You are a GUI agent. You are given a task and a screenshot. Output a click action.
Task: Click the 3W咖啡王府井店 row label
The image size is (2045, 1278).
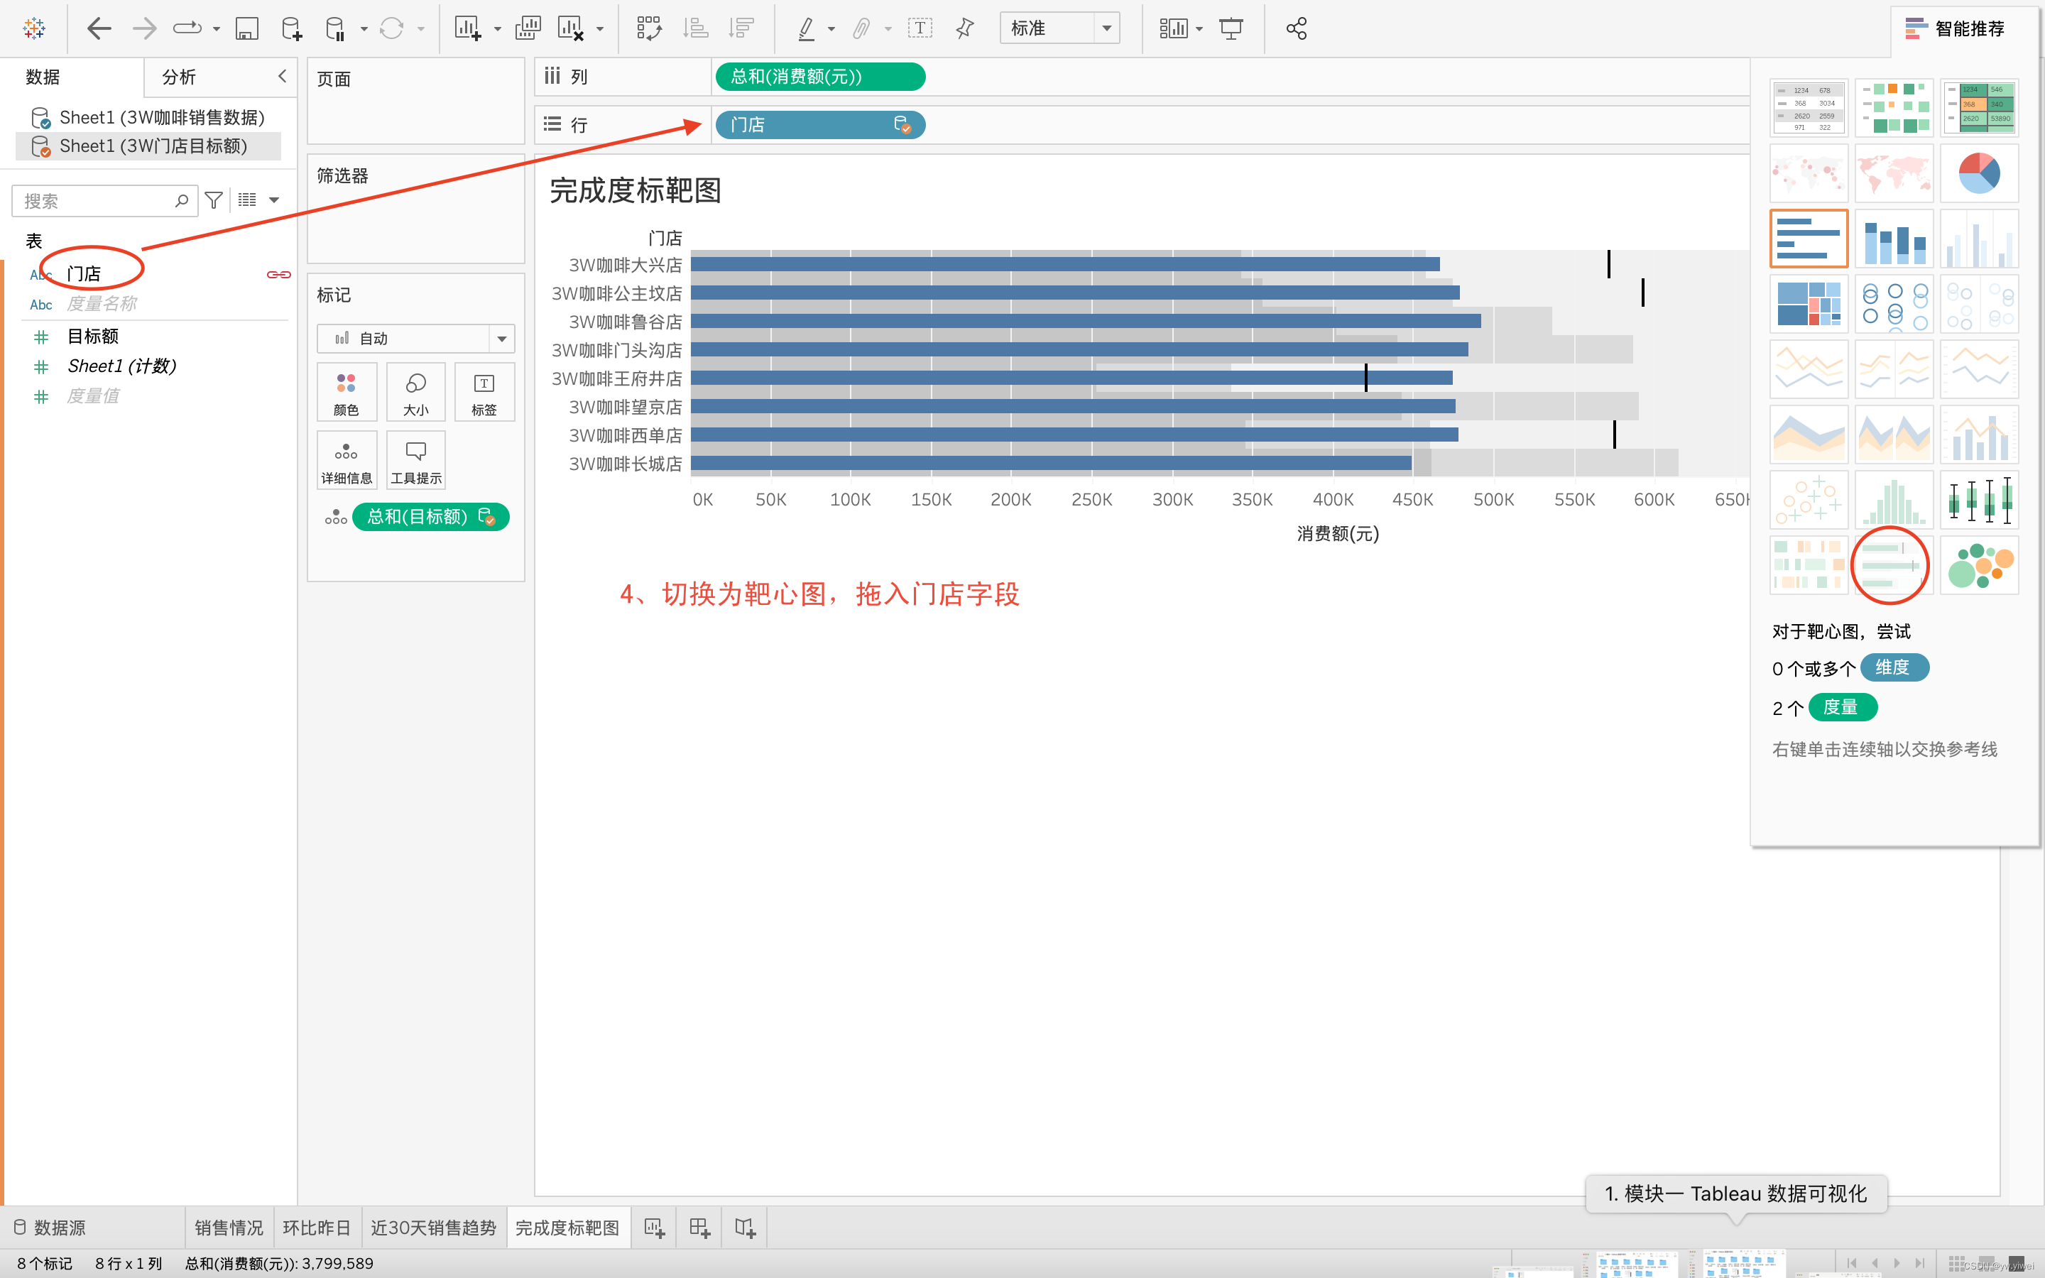[x=617, y=378]
